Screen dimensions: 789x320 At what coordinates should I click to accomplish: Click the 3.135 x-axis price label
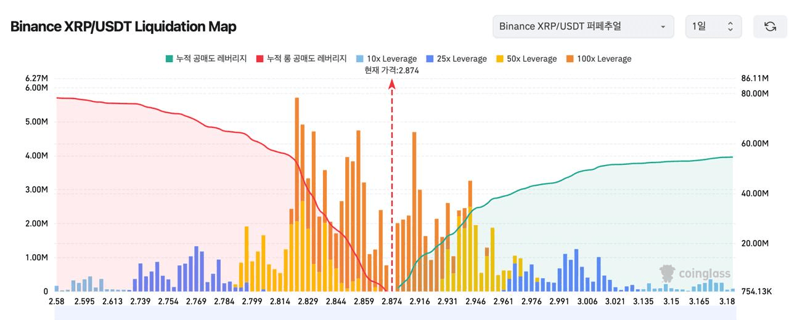click(x=644, y=301)
